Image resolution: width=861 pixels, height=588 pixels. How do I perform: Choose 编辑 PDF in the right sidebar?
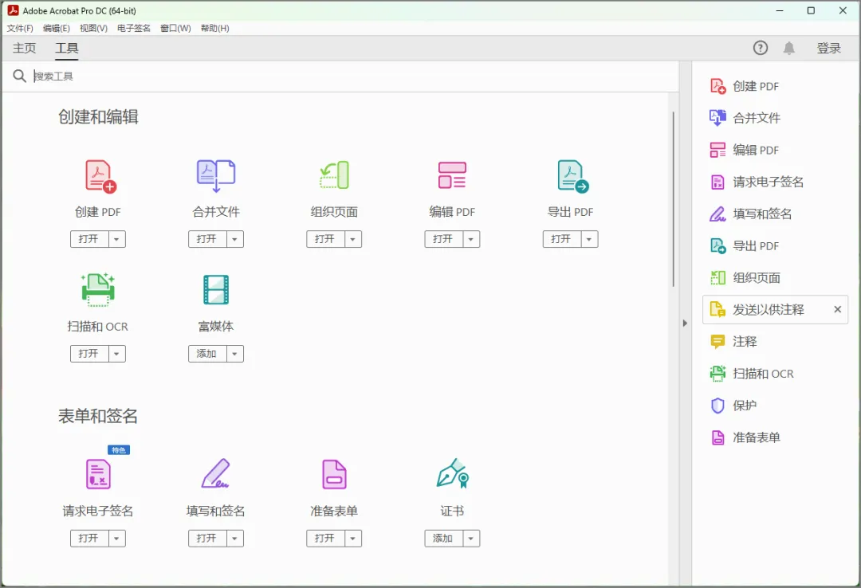775,150
